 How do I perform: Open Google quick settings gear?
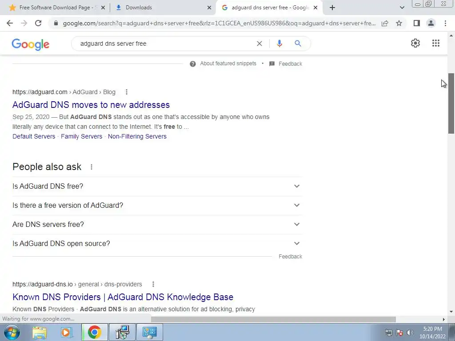(415, 43)
